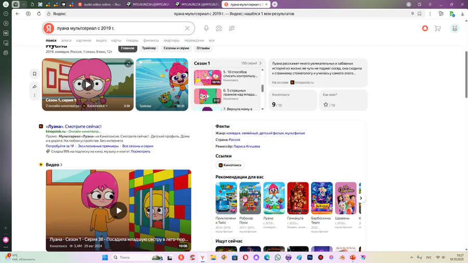
Task: Clear the search query with the X icon
Action: coord(187,29)
